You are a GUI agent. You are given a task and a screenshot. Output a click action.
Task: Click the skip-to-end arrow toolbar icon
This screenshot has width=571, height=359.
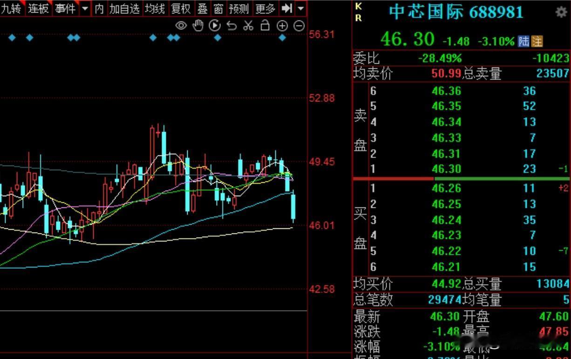click(287, 8)
